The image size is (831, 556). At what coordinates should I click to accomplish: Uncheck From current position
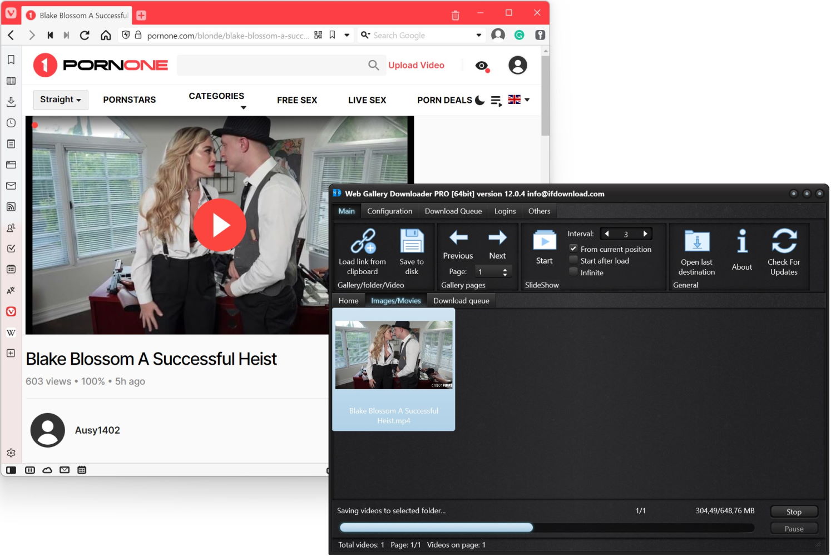pos(573,249)
